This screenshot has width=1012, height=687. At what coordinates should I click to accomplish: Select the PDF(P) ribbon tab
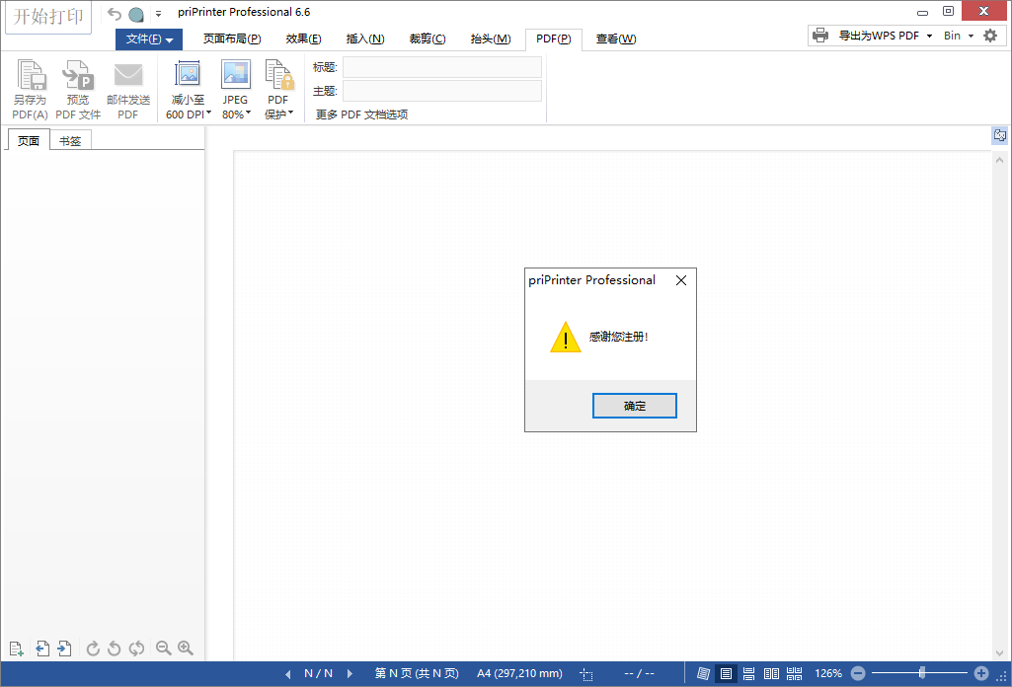tap(554, 38)
